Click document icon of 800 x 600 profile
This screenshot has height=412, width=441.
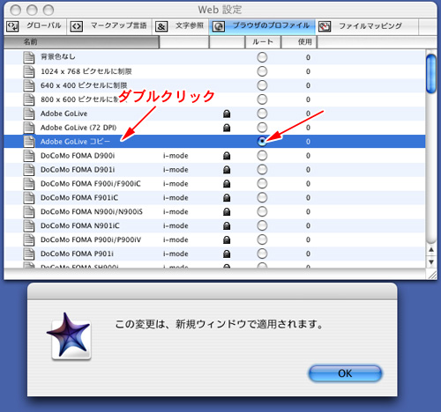click(29, 99)
